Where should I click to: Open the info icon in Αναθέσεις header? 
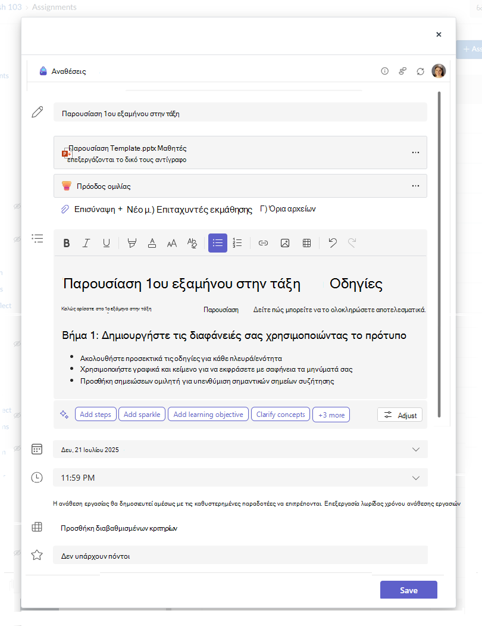(384, 71)
